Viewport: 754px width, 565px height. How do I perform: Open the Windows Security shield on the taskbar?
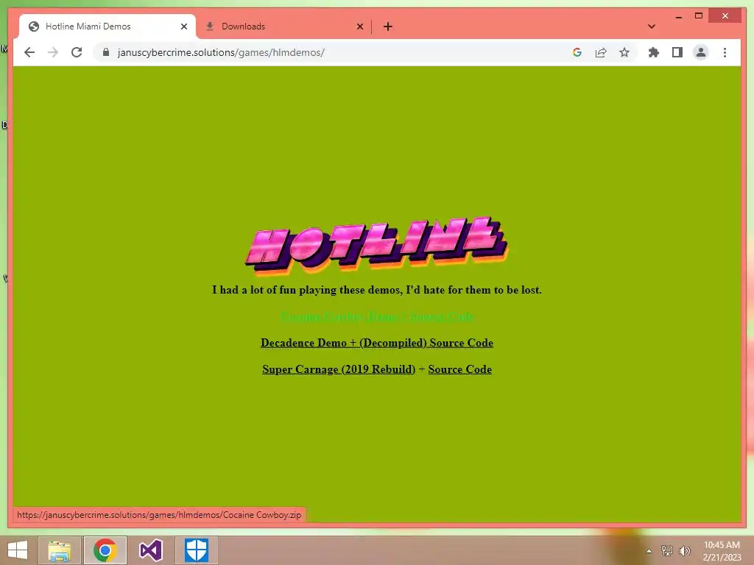(196, 550)
